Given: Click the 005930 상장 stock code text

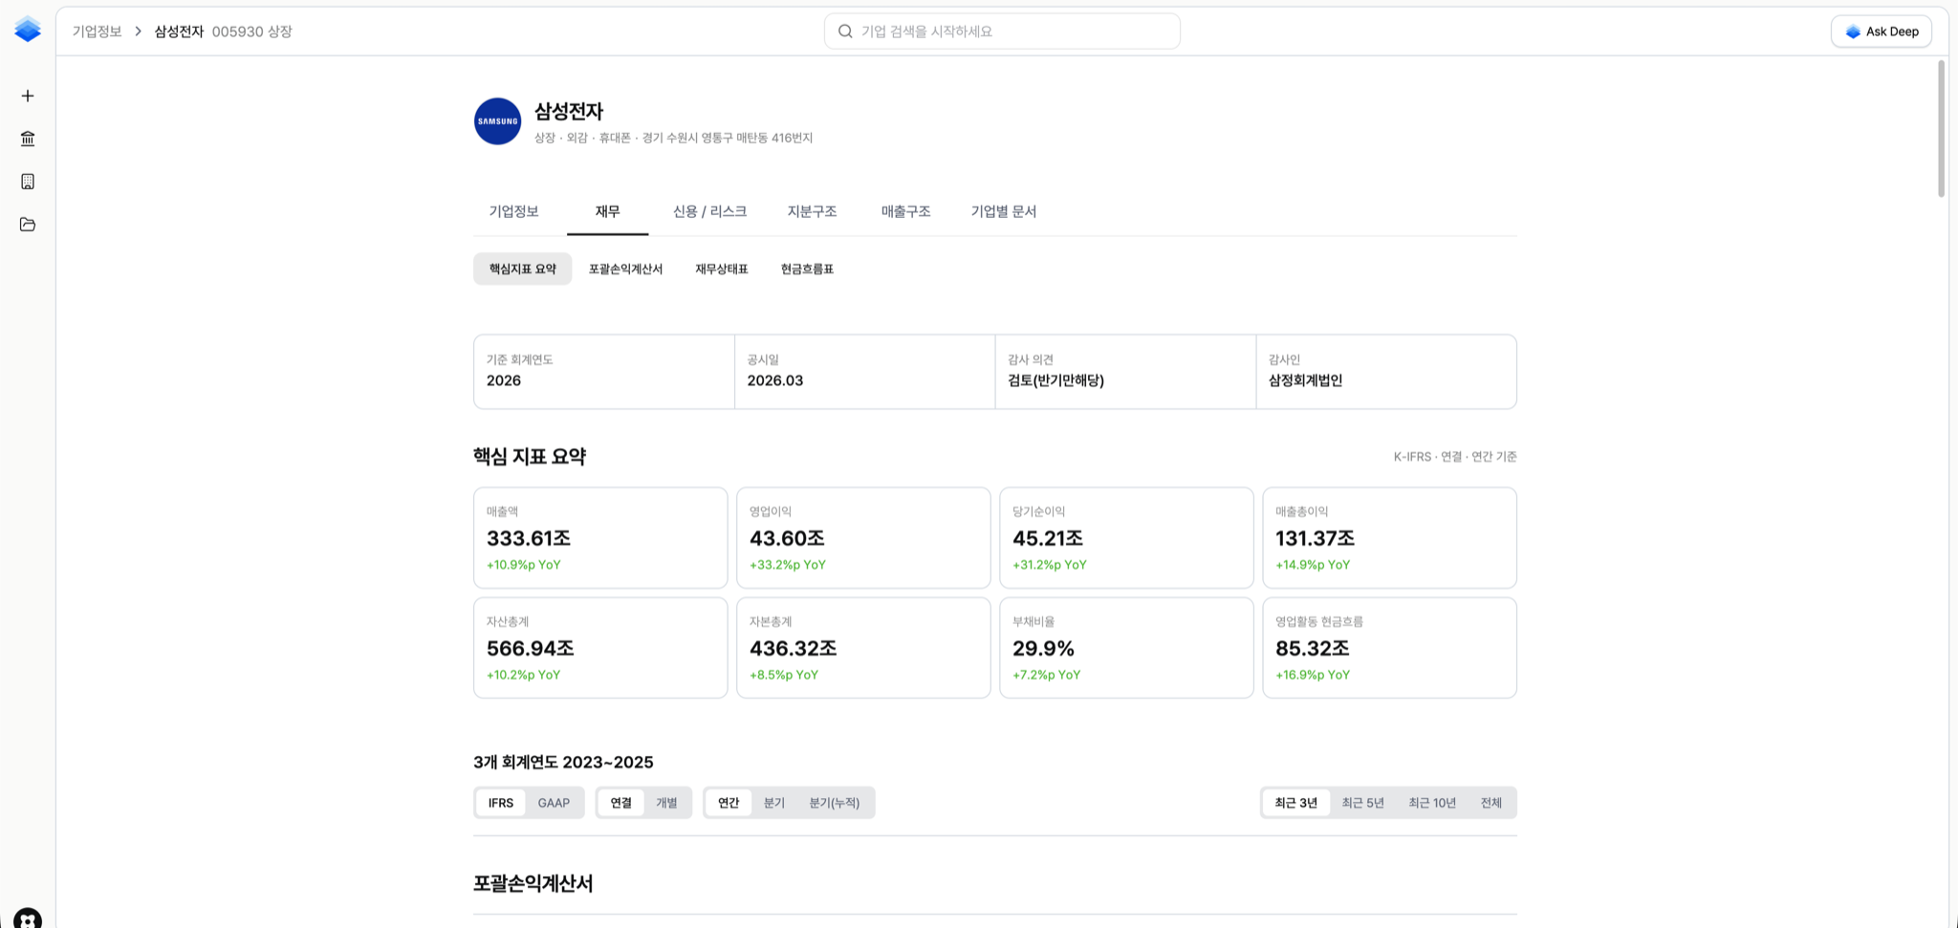Looking at the screenshot, I should point(252,32).
